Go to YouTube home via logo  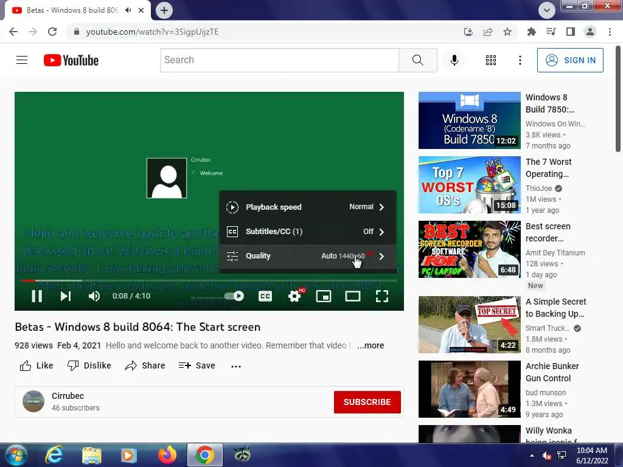click(x=71, y=60)
